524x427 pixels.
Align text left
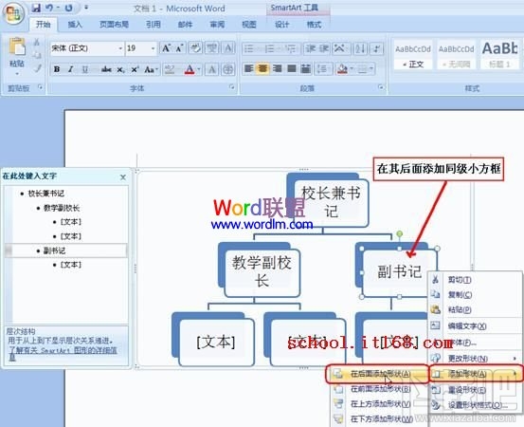[248, 69]
